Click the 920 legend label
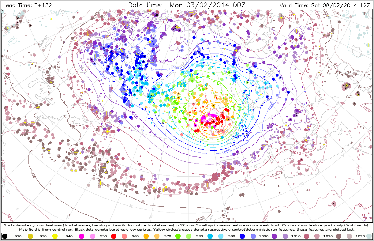Viewport: 374px width, 241px height. 18,236
